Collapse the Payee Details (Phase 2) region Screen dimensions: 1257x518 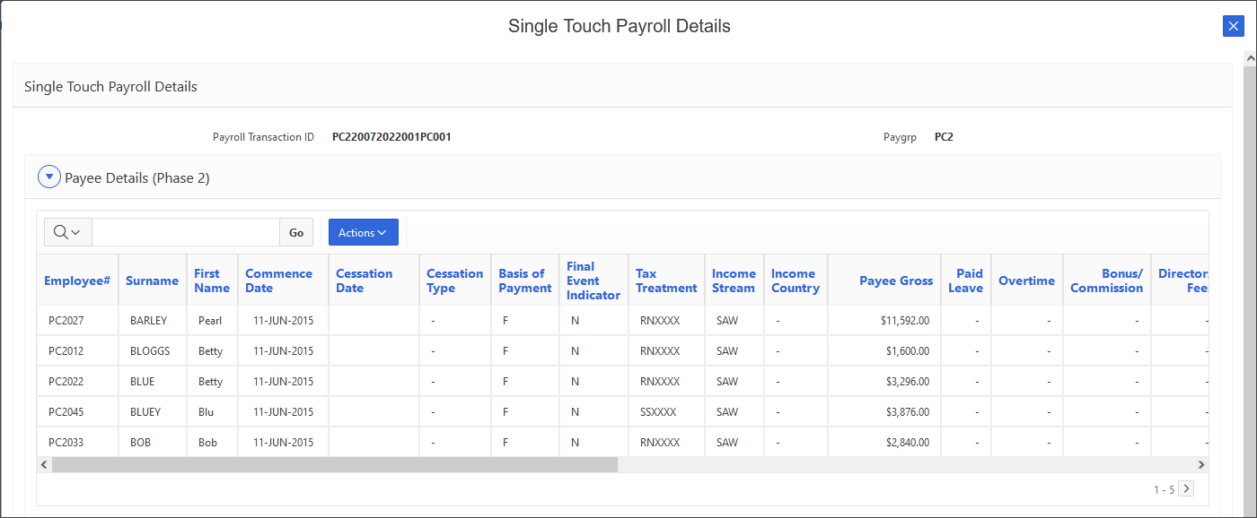pyautogui.click(x=49, y=177)
